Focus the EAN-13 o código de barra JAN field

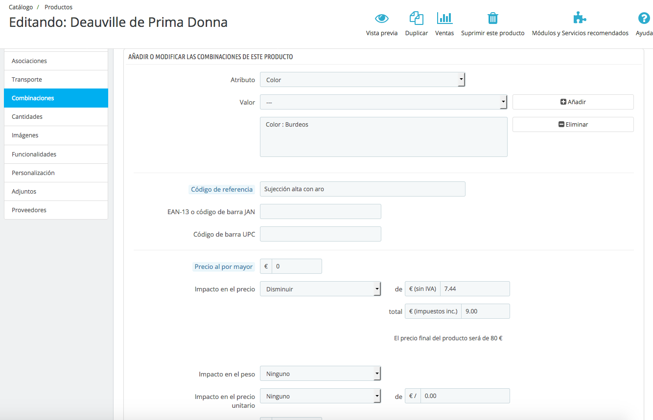[x=320, y=212]
